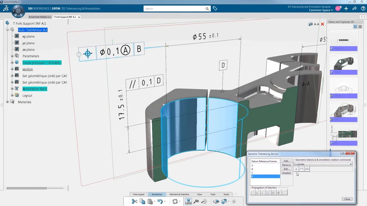Viewport: 367px width, 206px height.
Task: Click first Propagation of Selection icon
Action: click(253, 192)
